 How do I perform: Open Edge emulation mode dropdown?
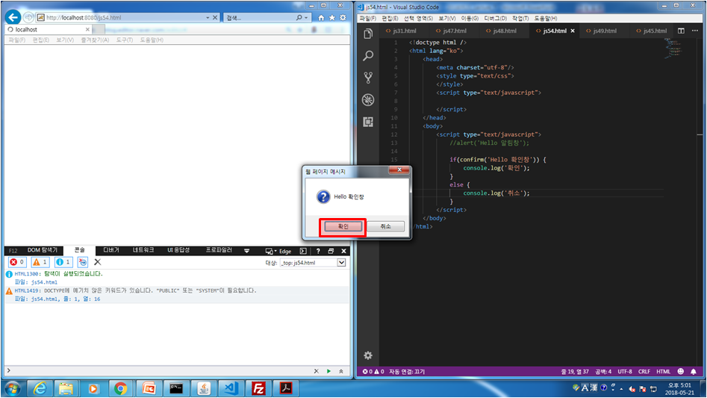tap(278, 251)
